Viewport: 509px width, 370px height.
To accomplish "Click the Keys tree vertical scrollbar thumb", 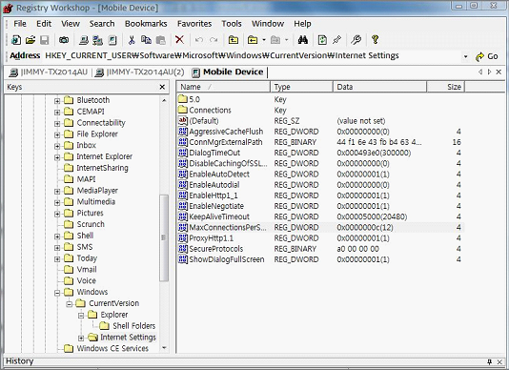I will 164,237.
